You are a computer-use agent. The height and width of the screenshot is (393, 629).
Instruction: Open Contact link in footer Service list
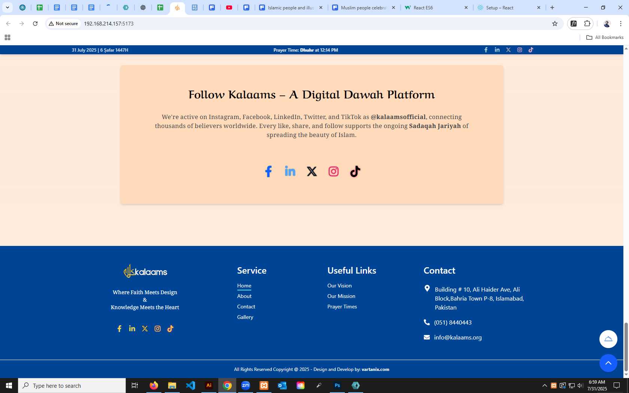tap(246, 307)
